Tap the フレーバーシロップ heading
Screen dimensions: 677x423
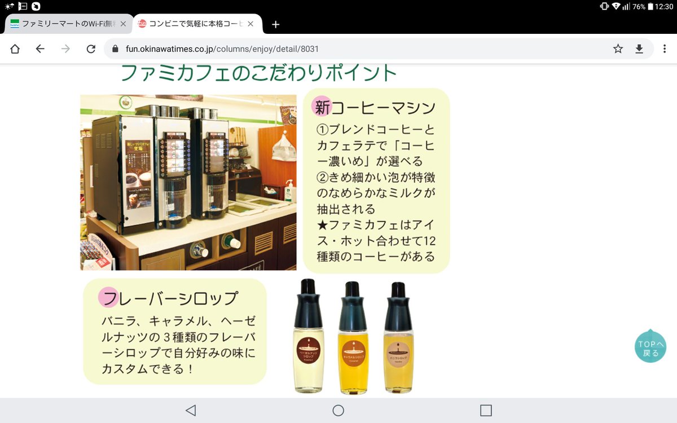[170, 297]
